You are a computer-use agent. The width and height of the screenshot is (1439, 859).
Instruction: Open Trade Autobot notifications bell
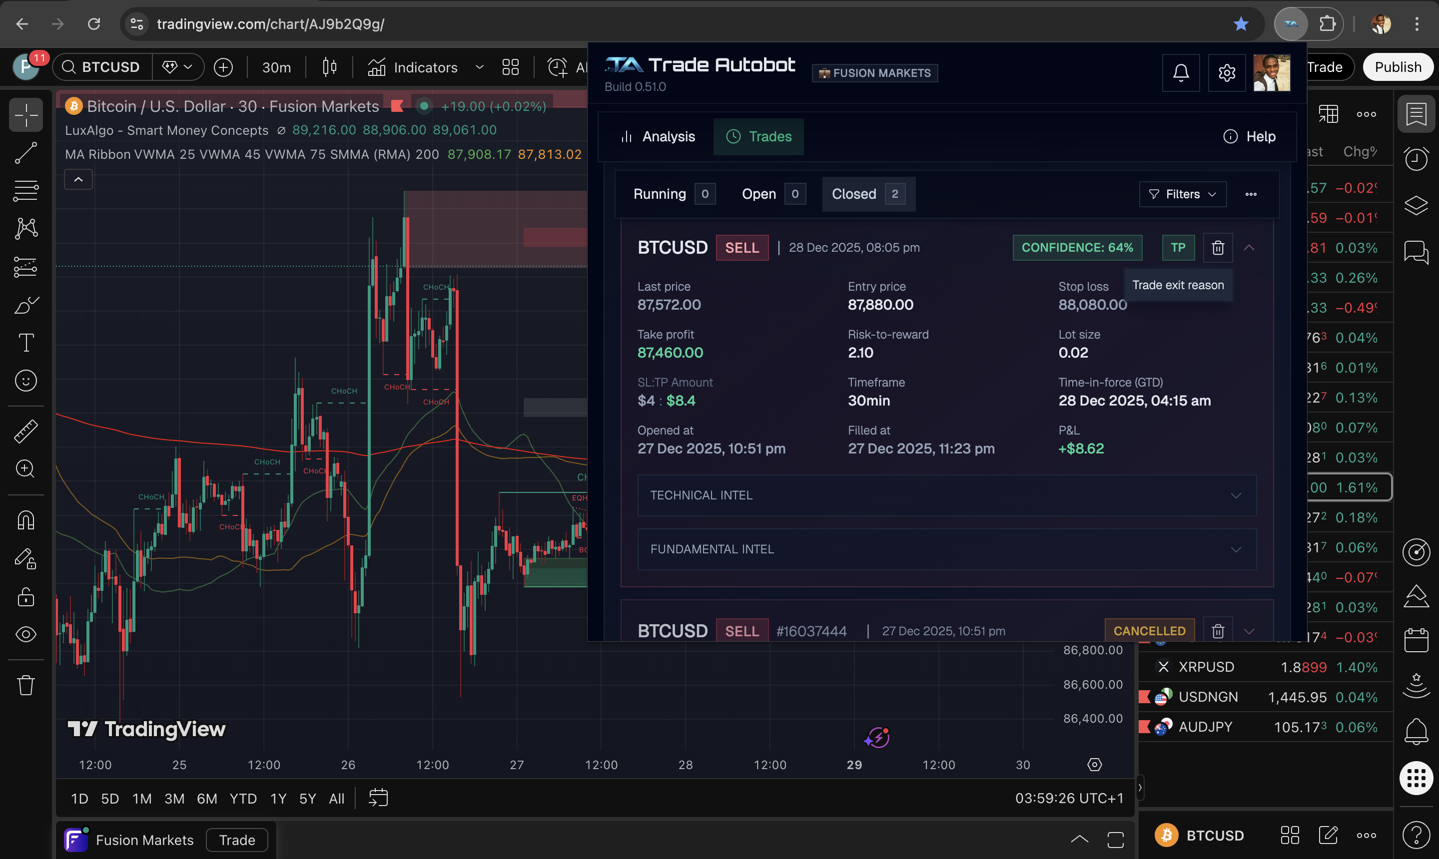(x=1181, y=72)
